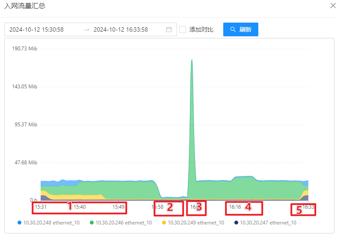Click the green legend dot for 10.30.20.246
Image resolution: width=337 pixels, height=236 pixels.
pyautogui.click(x=92, y=222)
